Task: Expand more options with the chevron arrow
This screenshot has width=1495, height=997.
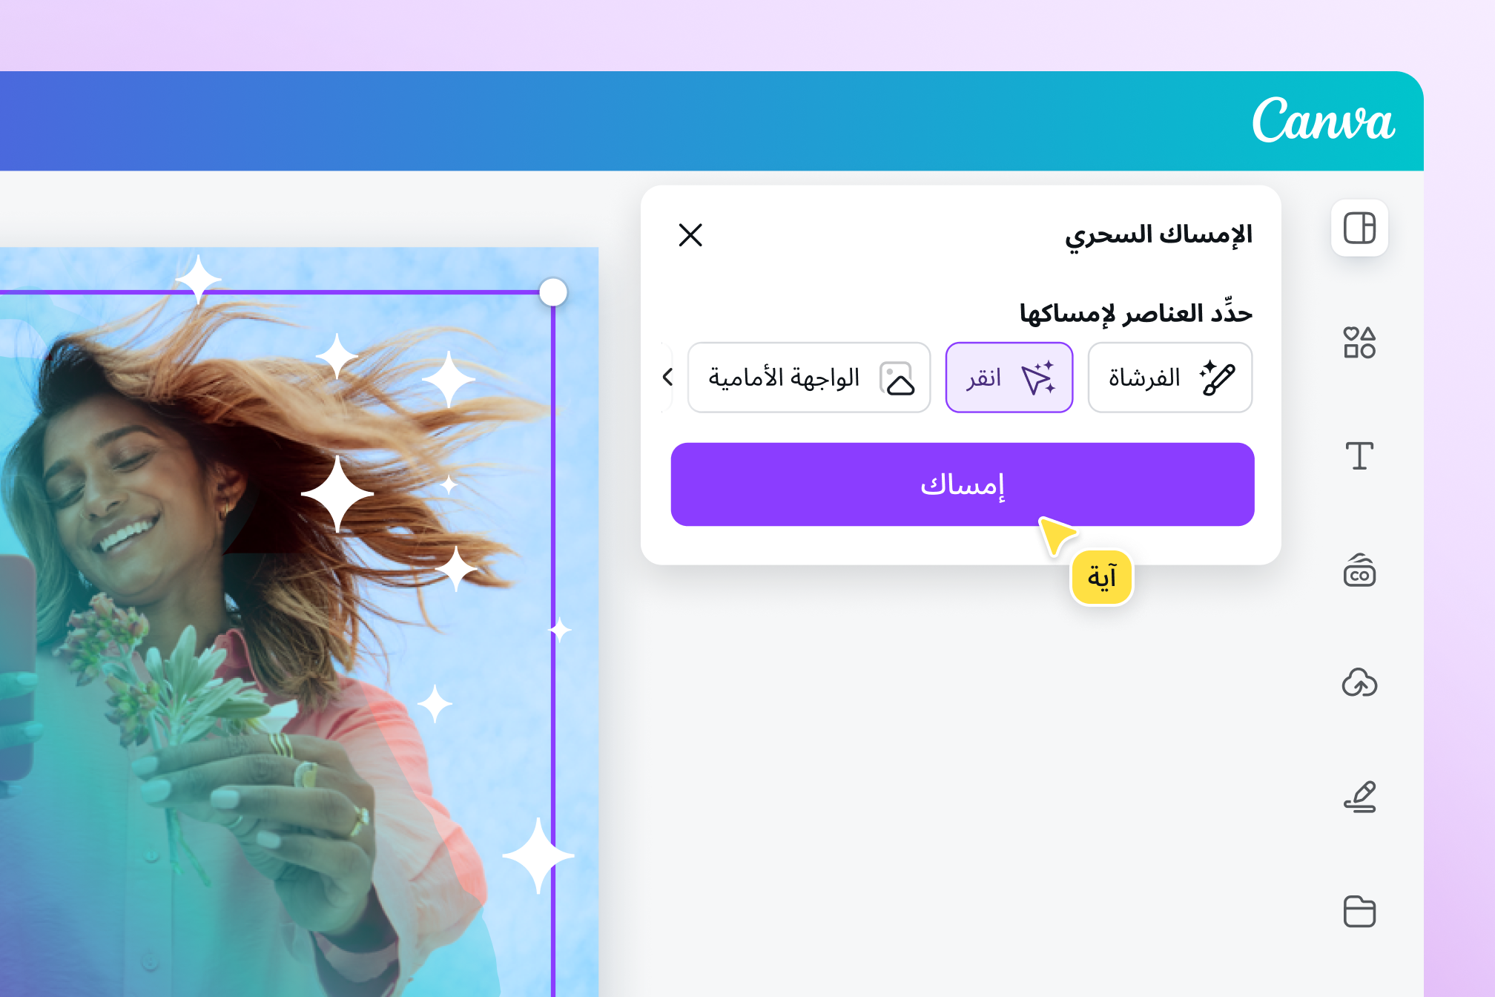Action: pyautogui.click(x=667, y=378)
